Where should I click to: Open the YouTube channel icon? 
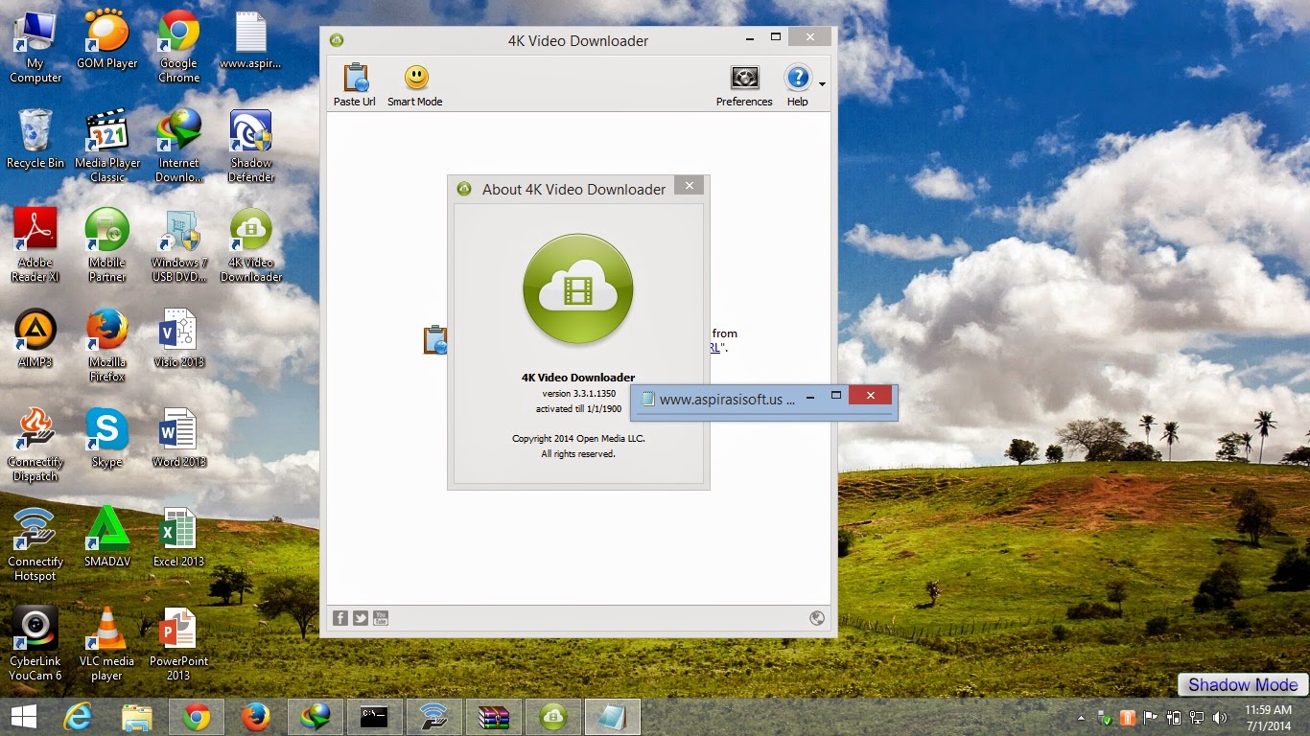point(381,618)
